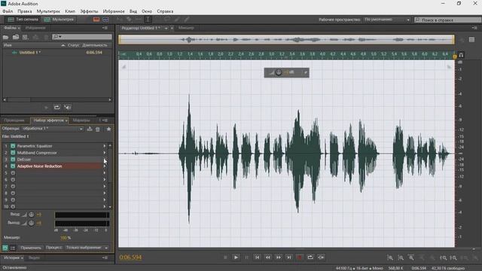The image size is (482, 271).
Task: Toggle power for DeEsser effect
Action: pyautogui.click(x=13, y=160)
